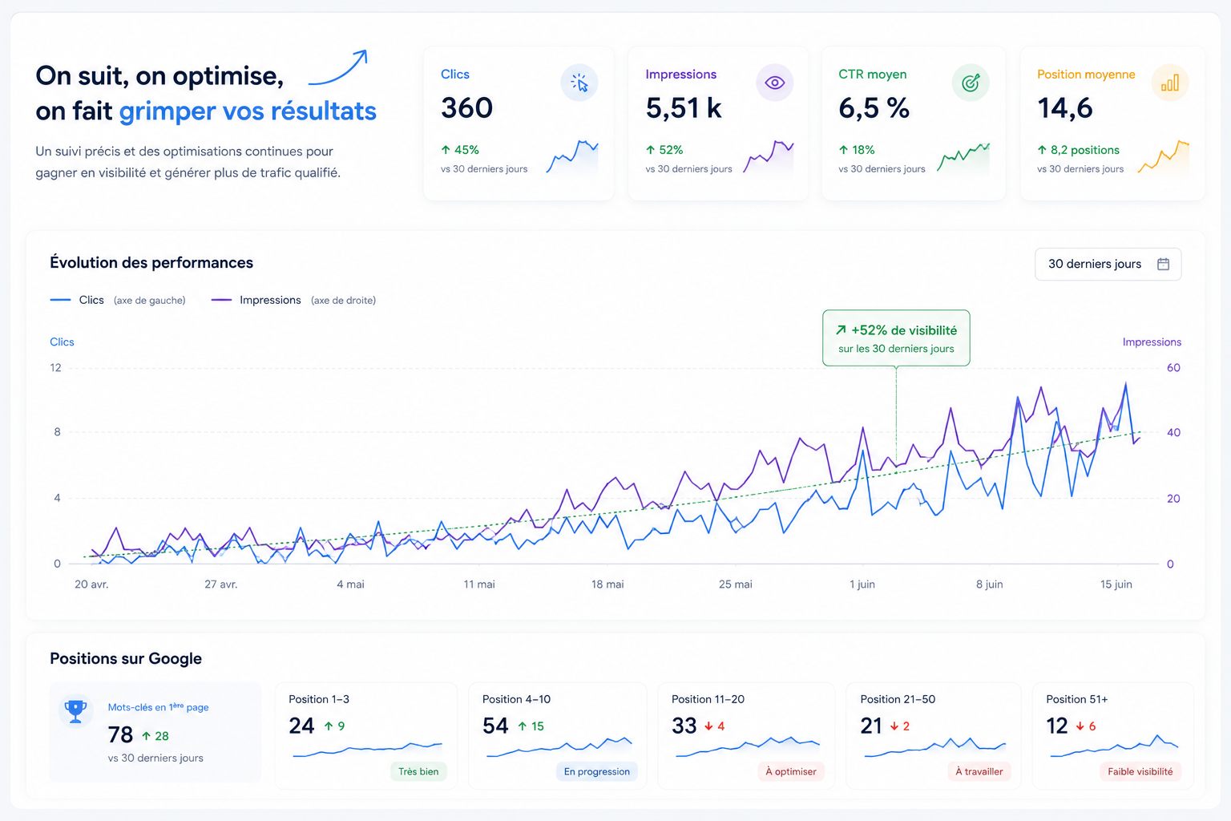Click the cursor icon in Clics card

(x=579, y=83)
